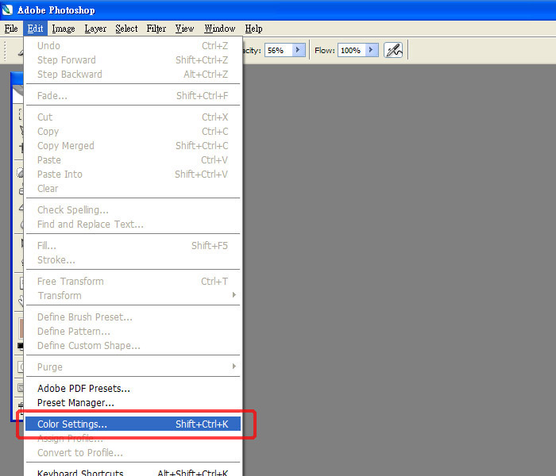Open the File menu
This screenshot has height=476, width=556.
click(x=11, y=29)
